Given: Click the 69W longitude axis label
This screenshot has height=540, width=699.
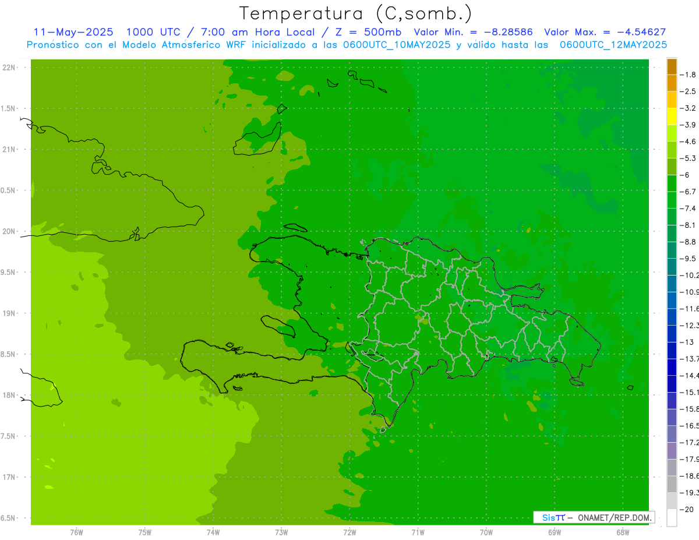Looking at the screenshot, I should pyautogui.click(x=555, y=532).
